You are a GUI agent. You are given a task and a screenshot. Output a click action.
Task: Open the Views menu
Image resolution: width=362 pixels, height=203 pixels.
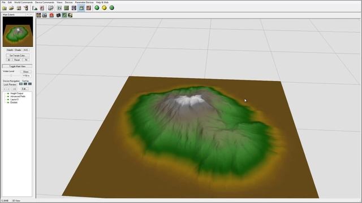[59, 2]
